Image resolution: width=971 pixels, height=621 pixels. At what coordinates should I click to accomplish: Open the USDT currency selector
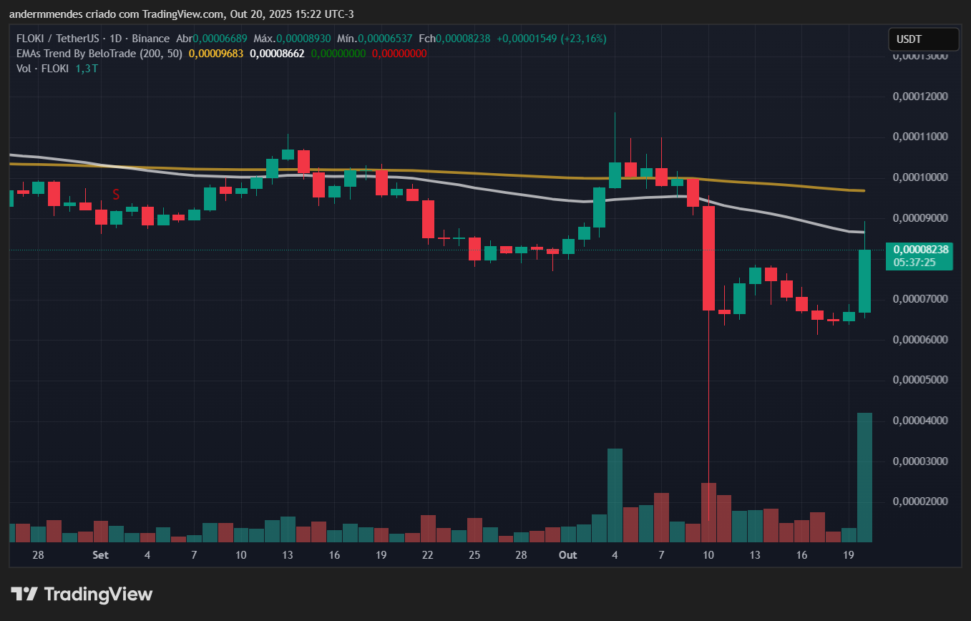point(923,39)
